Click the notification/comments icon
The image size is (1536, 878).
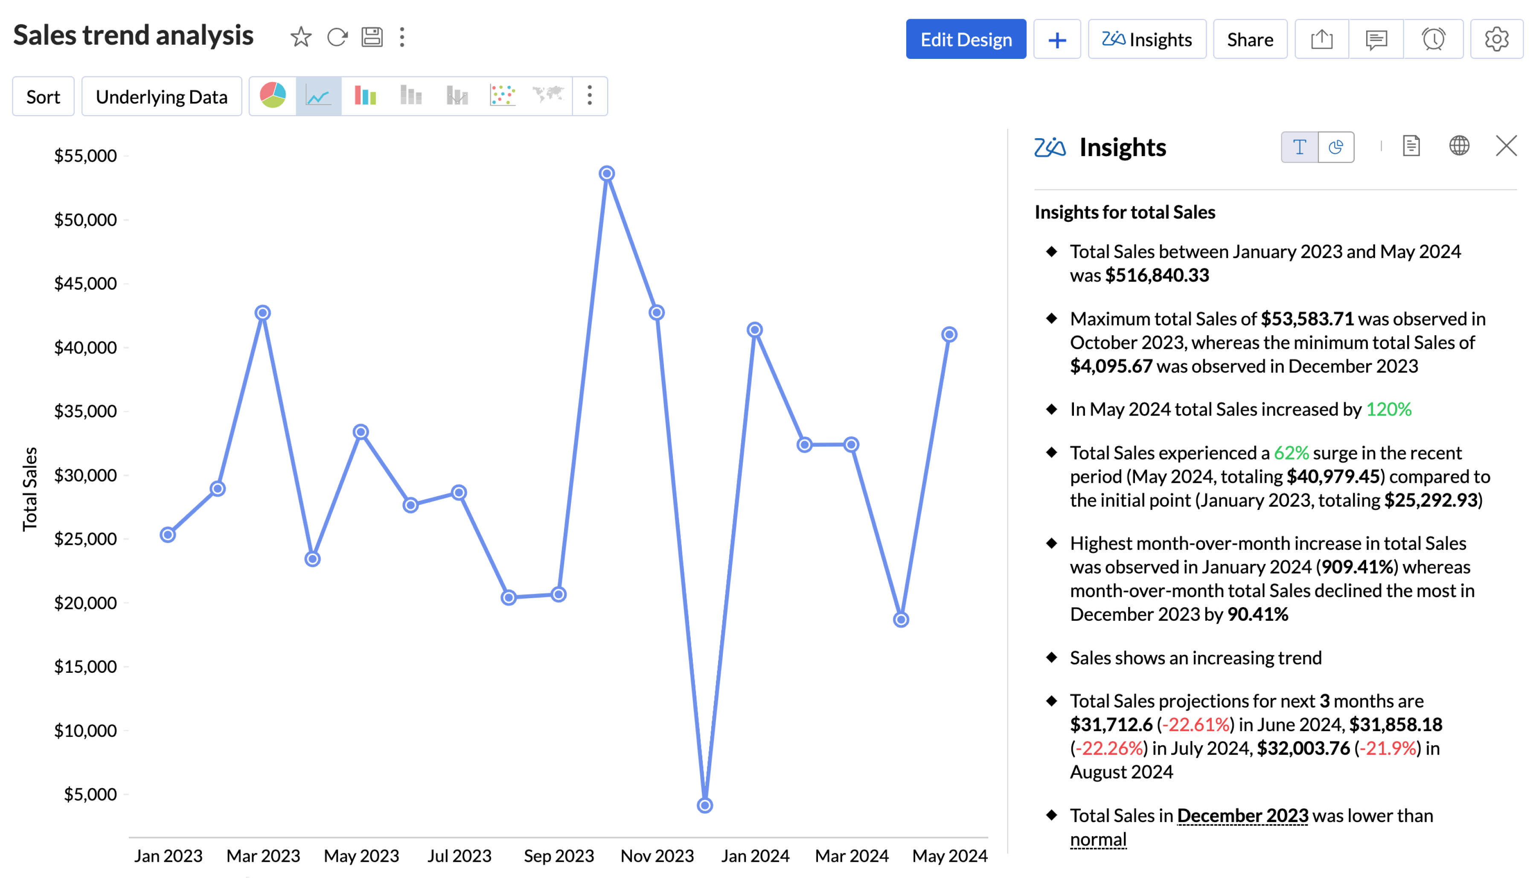(x=1378, y=39)
